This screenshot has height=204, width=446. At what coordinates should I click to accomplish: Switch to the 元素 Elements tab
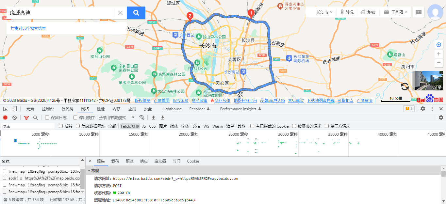coord(30,109)
